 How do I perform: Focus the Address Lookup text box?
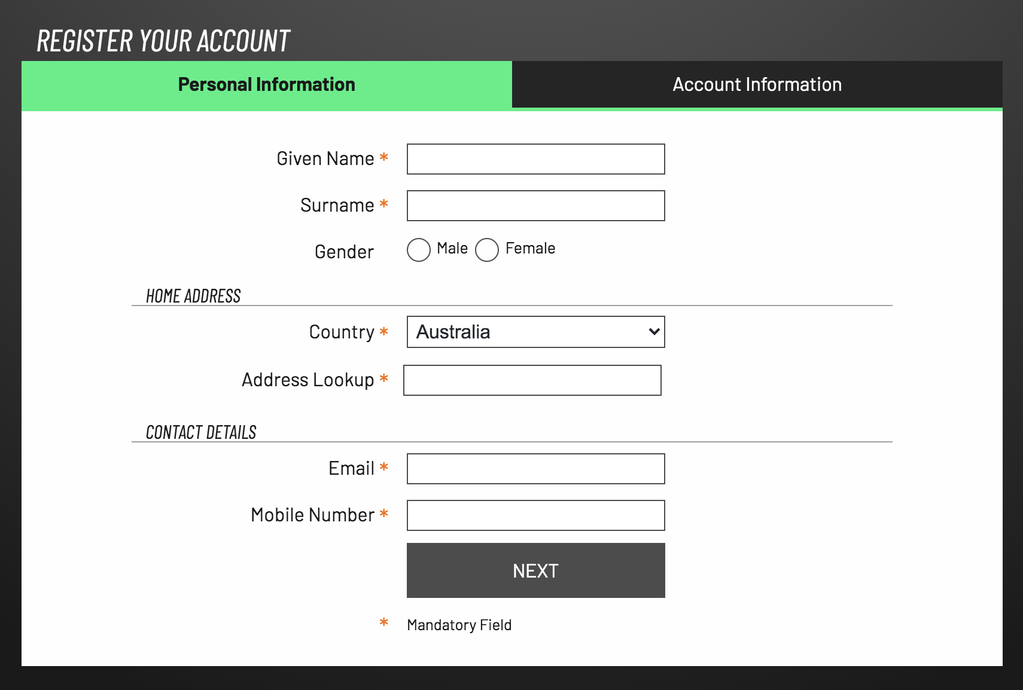click(x=532, y=380)
